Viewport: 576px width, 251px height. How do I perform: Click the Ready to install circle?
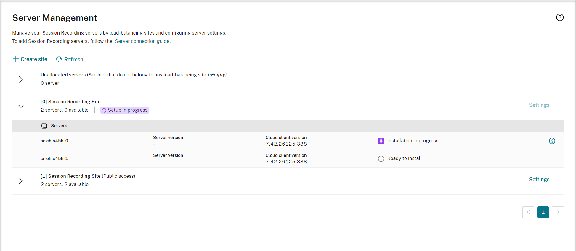pos(381,159)
